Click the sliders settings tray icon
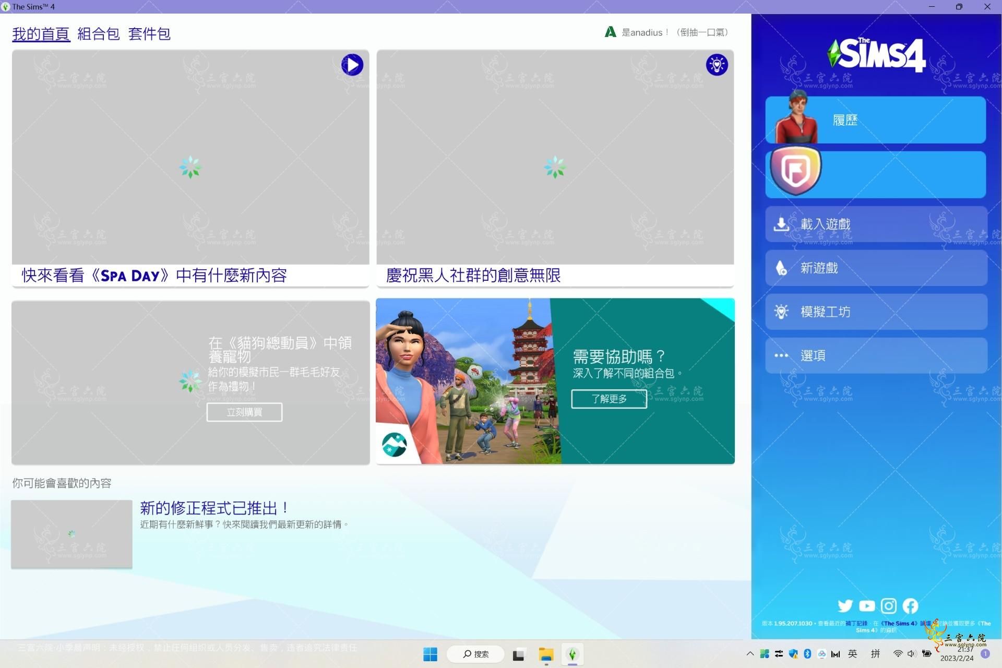 [779, 653]
